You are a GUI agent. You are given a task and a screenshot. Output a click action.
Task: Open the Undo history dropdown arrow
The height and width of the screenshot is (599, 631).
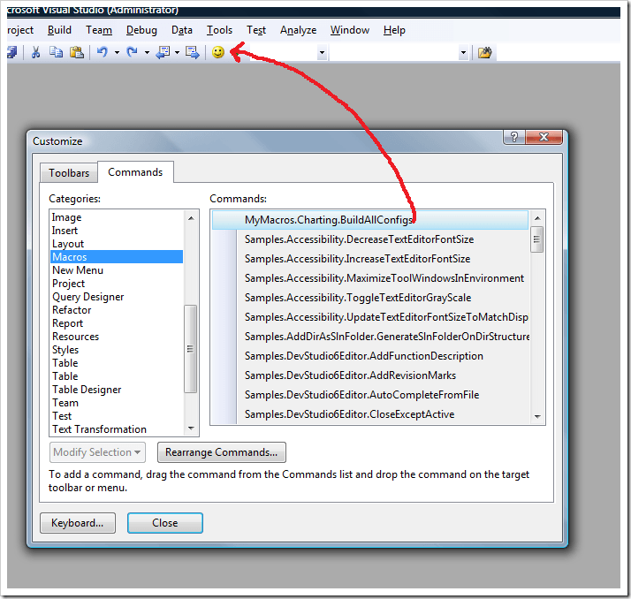(x=117, y=53)
